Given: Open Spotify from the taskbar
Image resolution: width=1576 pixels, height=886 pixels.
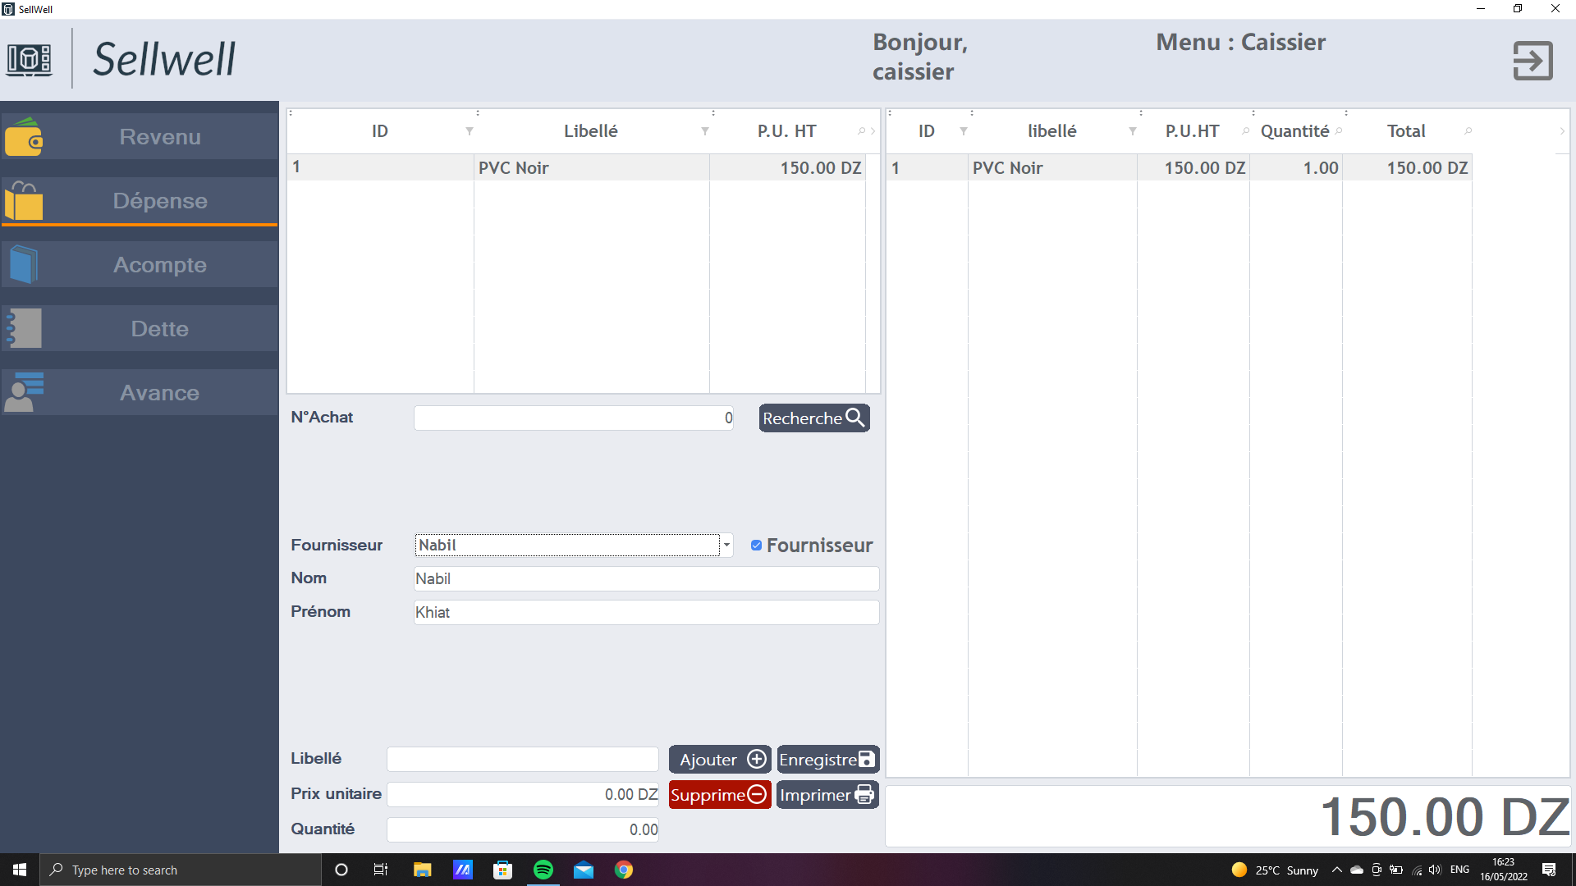Looking at the screenshot, I should [x=543, y=870].
